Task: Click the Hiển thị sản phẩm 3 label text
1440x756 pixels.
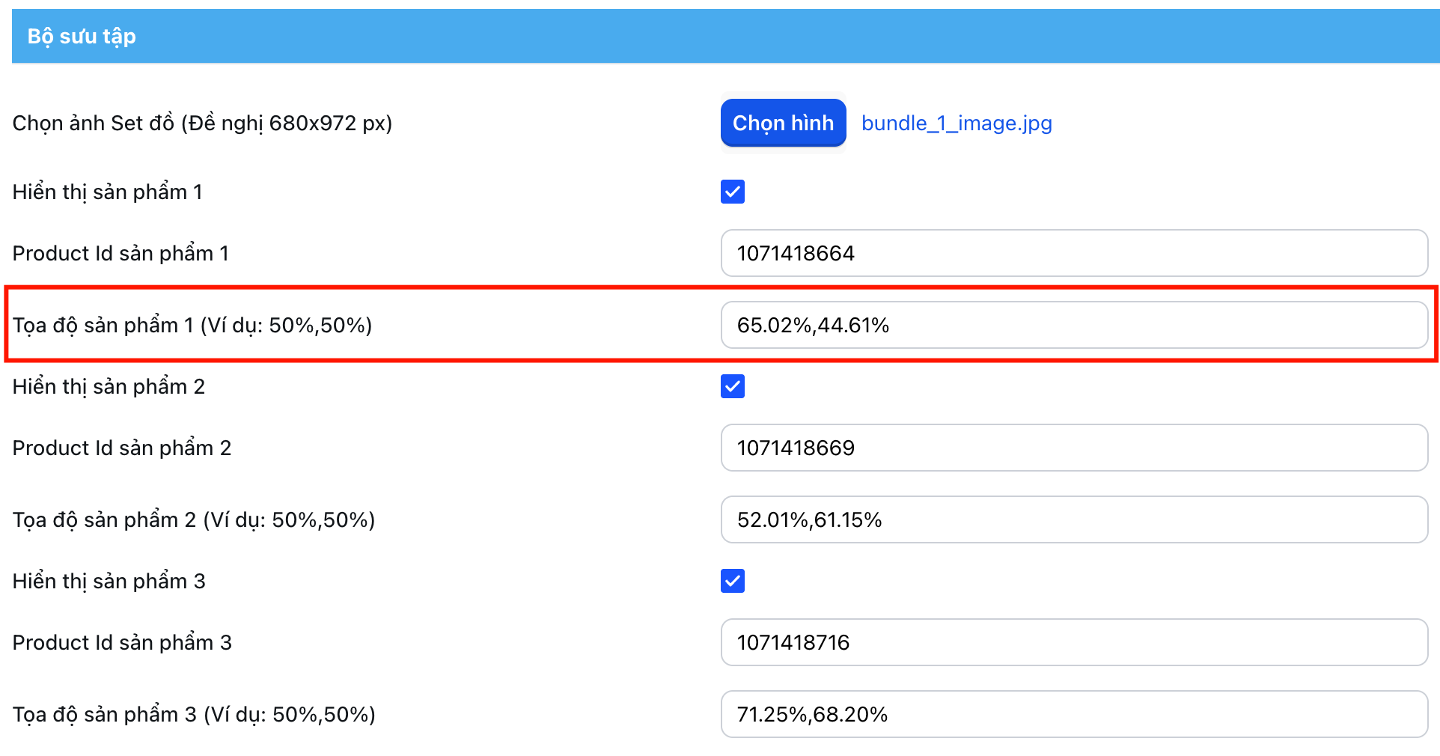Action: tap(109, 581)
